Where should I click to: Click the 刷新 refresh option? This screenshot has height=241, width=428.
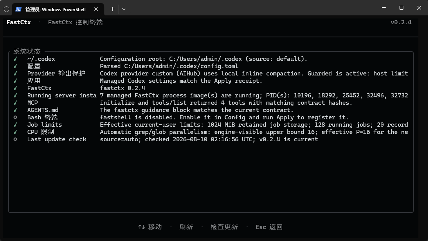click(x=186, y=227)
